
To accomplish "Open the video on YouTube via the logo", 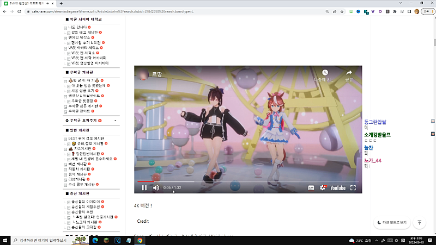I will click(338, 188).
